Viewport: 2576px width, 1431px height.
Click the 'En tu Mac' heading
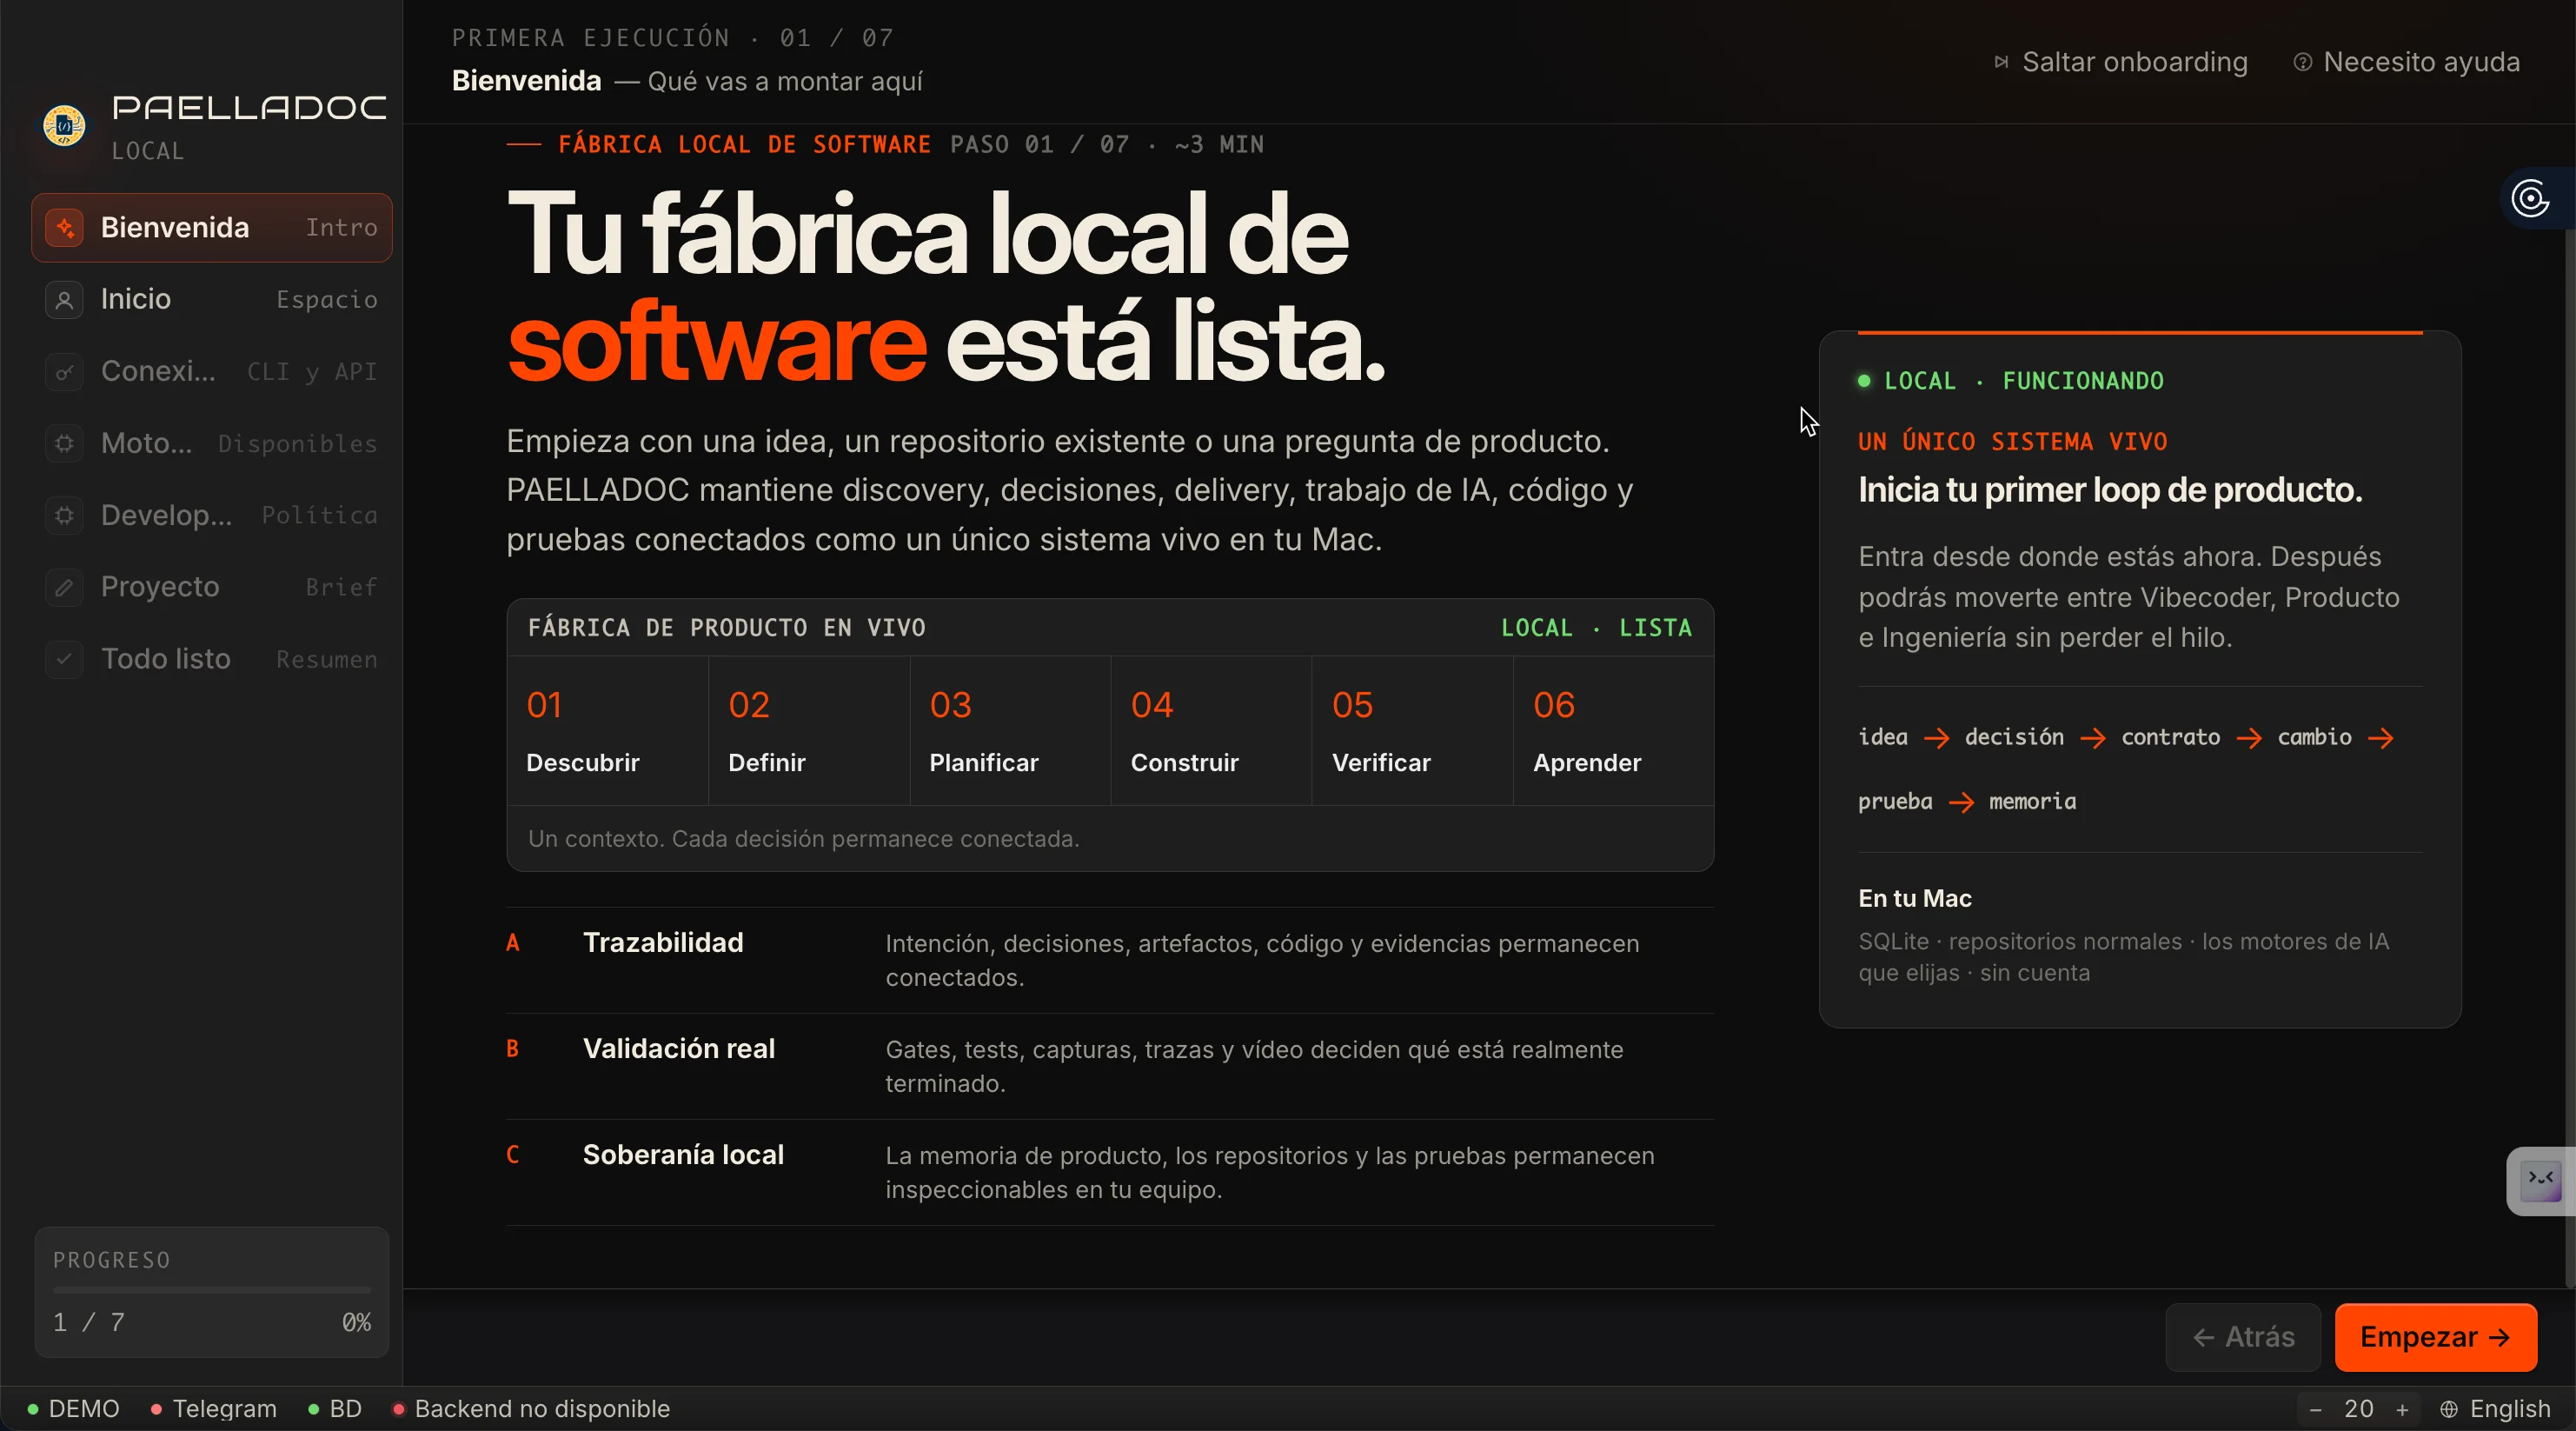(x=1915, y=899)
